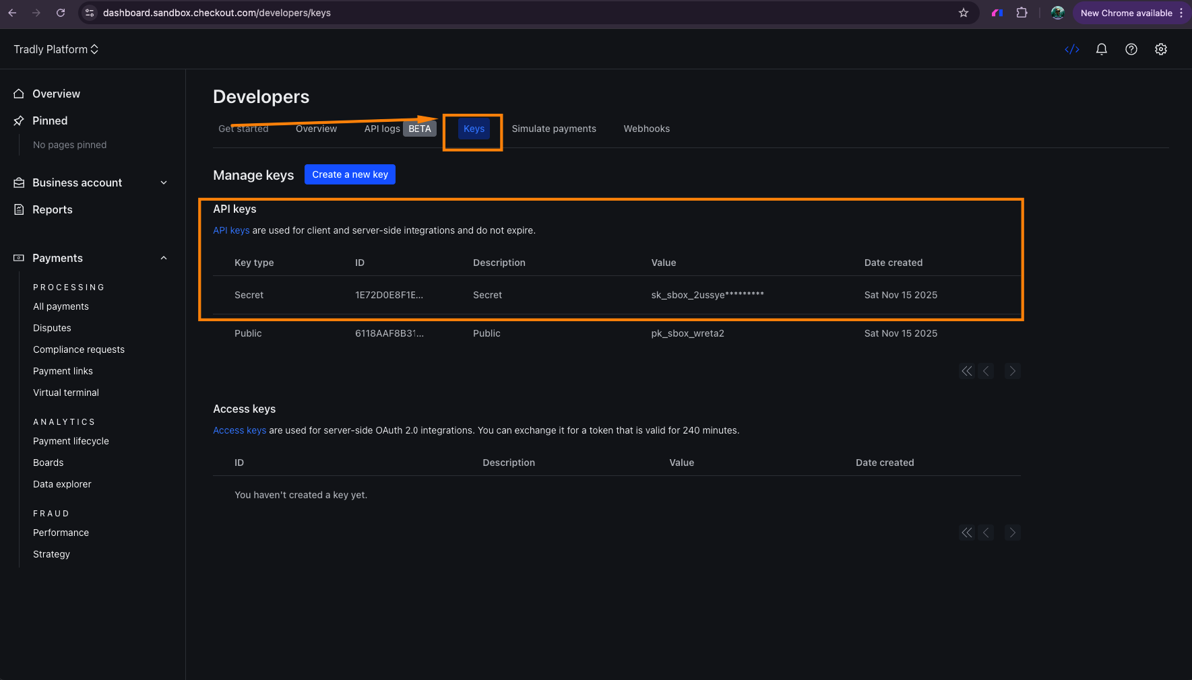Follow the Access keys documentation link
The width and height of the screenshot is (1192, 680).
239,430
